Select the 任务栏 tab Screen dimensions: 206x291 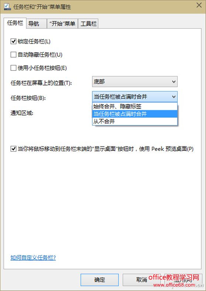15,23
